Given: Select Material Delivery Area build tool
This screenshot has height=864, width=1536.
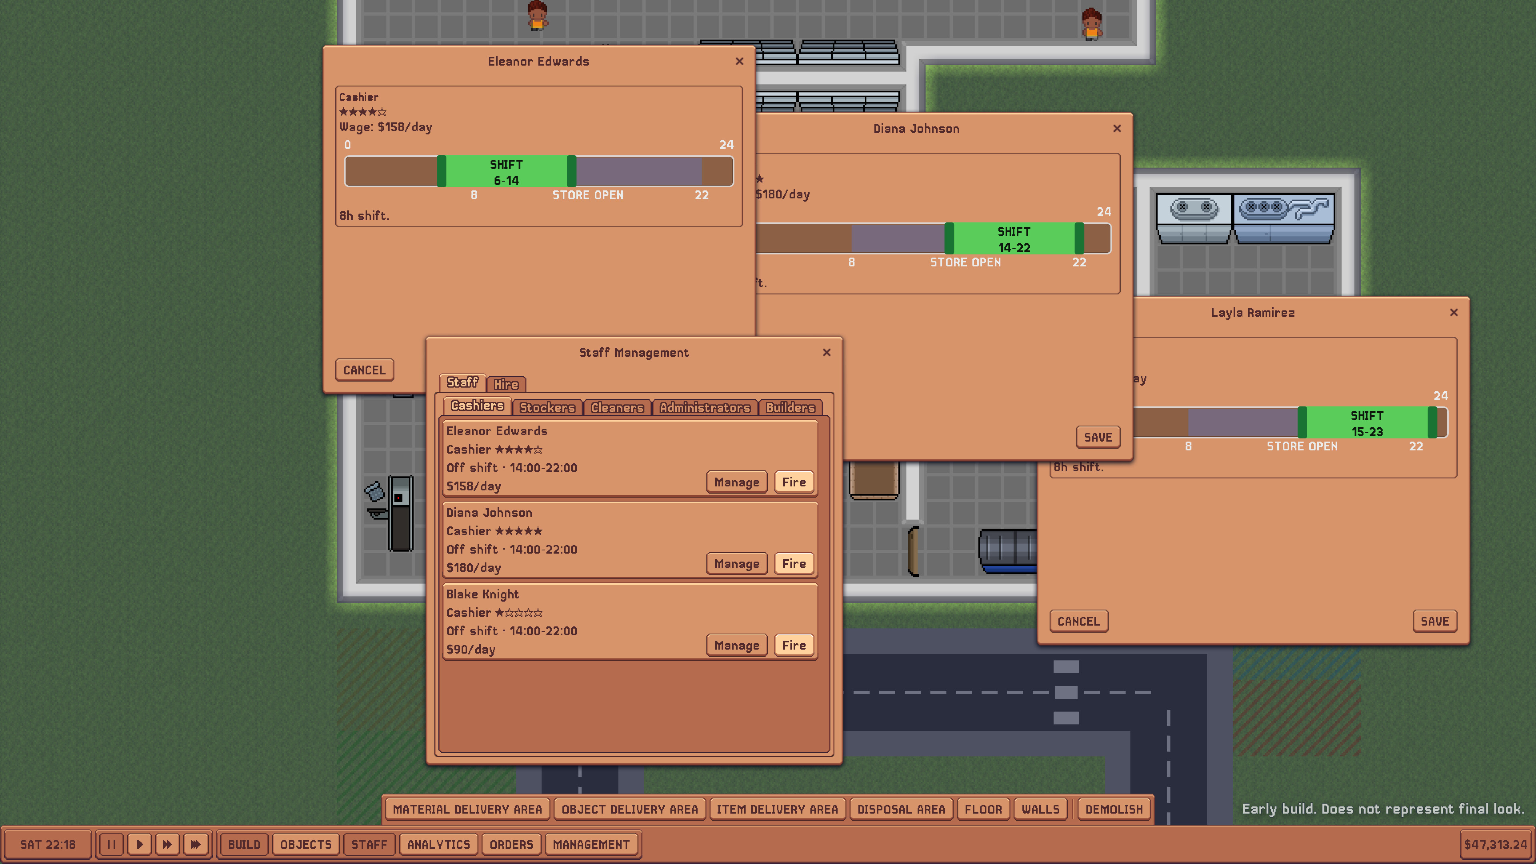Looking at the screenshot, I should pos(468,809).
